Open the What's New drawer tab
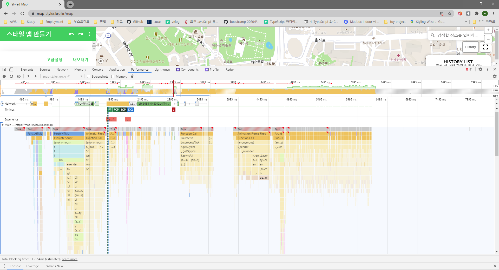 tap(55, 266)
